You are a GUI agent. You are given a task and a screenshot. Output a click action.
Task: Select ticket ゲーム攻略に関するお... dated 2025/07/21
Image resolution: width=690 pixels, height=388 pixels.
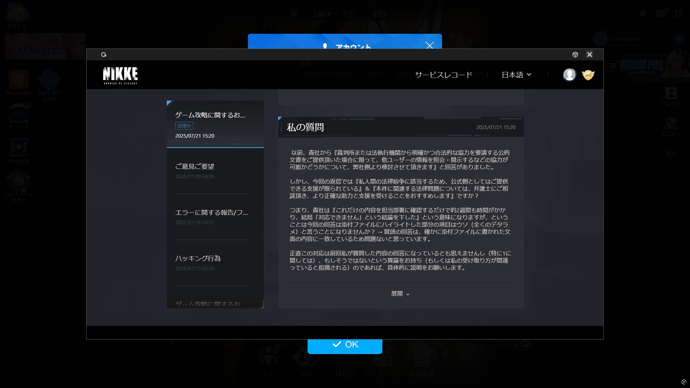[x=215, y=124]
